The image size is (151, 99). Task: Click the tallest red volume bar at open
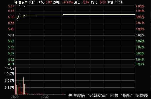click(16, 80)
